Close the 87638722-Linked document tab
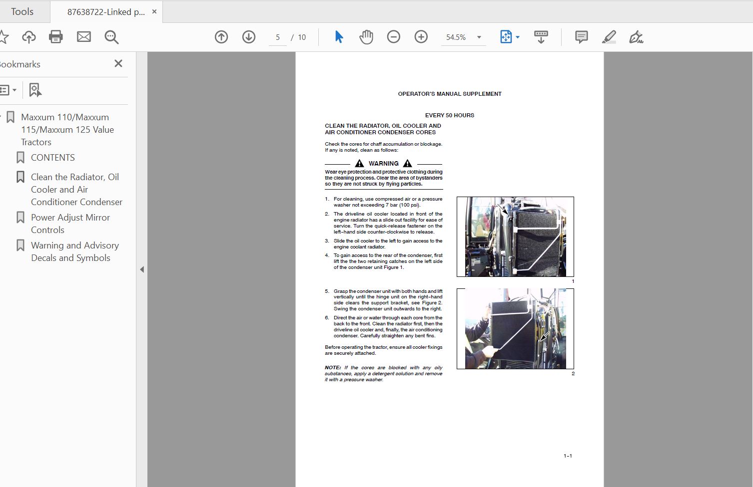The height and width of the screenshot is (487, 753). pos(154,11)
